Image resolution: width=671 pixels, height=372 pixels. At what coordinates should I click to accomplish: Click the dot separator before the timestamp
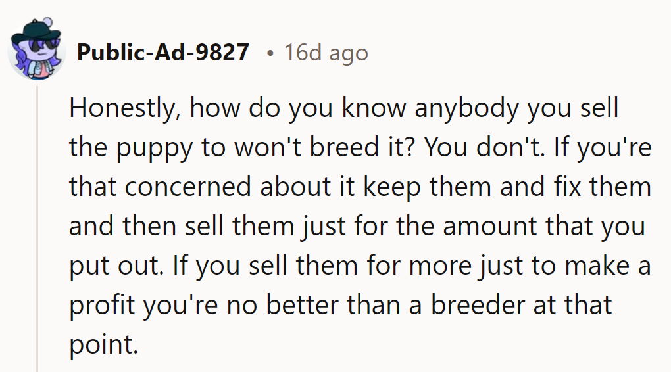[270, 53]
